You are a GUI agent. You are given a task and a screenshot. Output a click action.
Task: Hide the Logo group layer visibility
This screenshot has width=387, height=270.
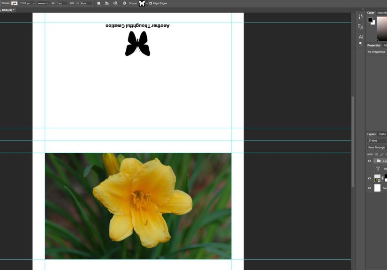click(370, 161)
